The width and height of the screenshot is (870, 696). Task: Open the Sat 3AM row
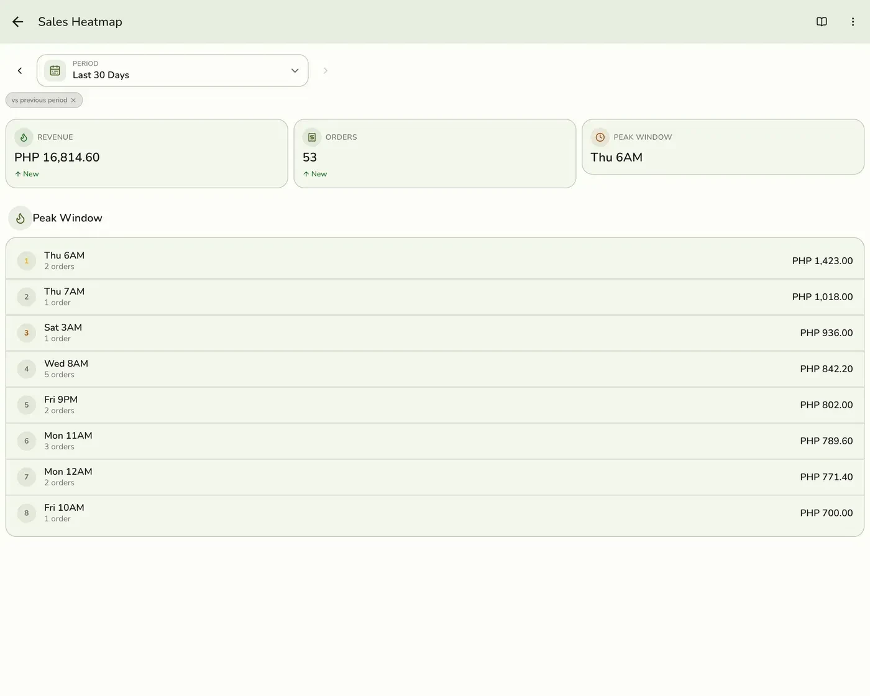point(435,333)
